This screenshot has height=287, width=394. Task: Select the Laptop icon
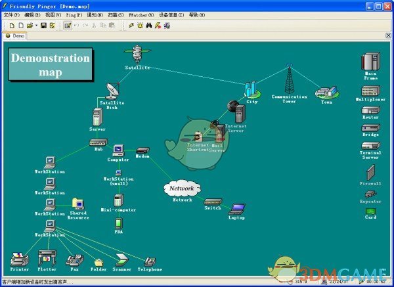point(236,209)
